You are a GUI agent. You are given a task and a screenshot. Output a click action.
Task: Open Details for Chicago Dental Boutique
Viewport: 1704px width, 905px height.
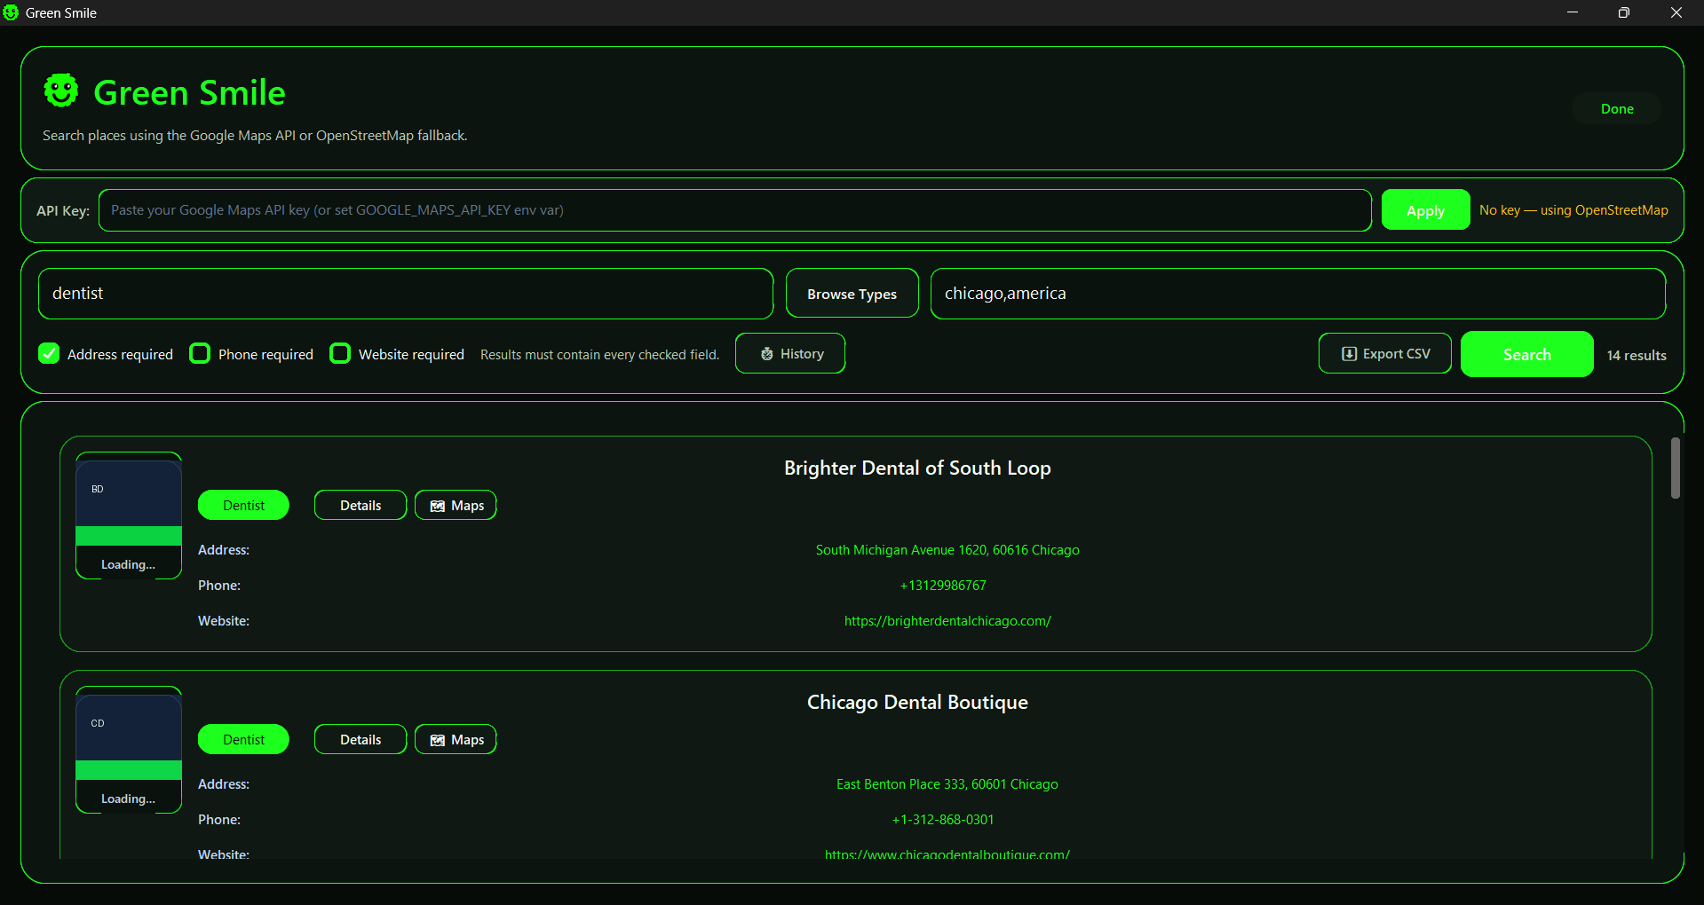pos(361,739)
